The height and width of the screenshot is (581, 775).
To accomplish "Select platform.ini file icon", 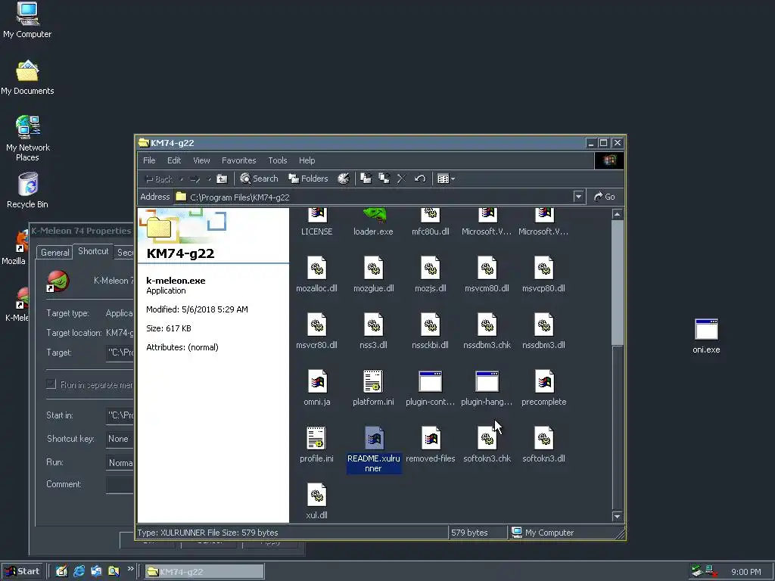I will [374, 382].
